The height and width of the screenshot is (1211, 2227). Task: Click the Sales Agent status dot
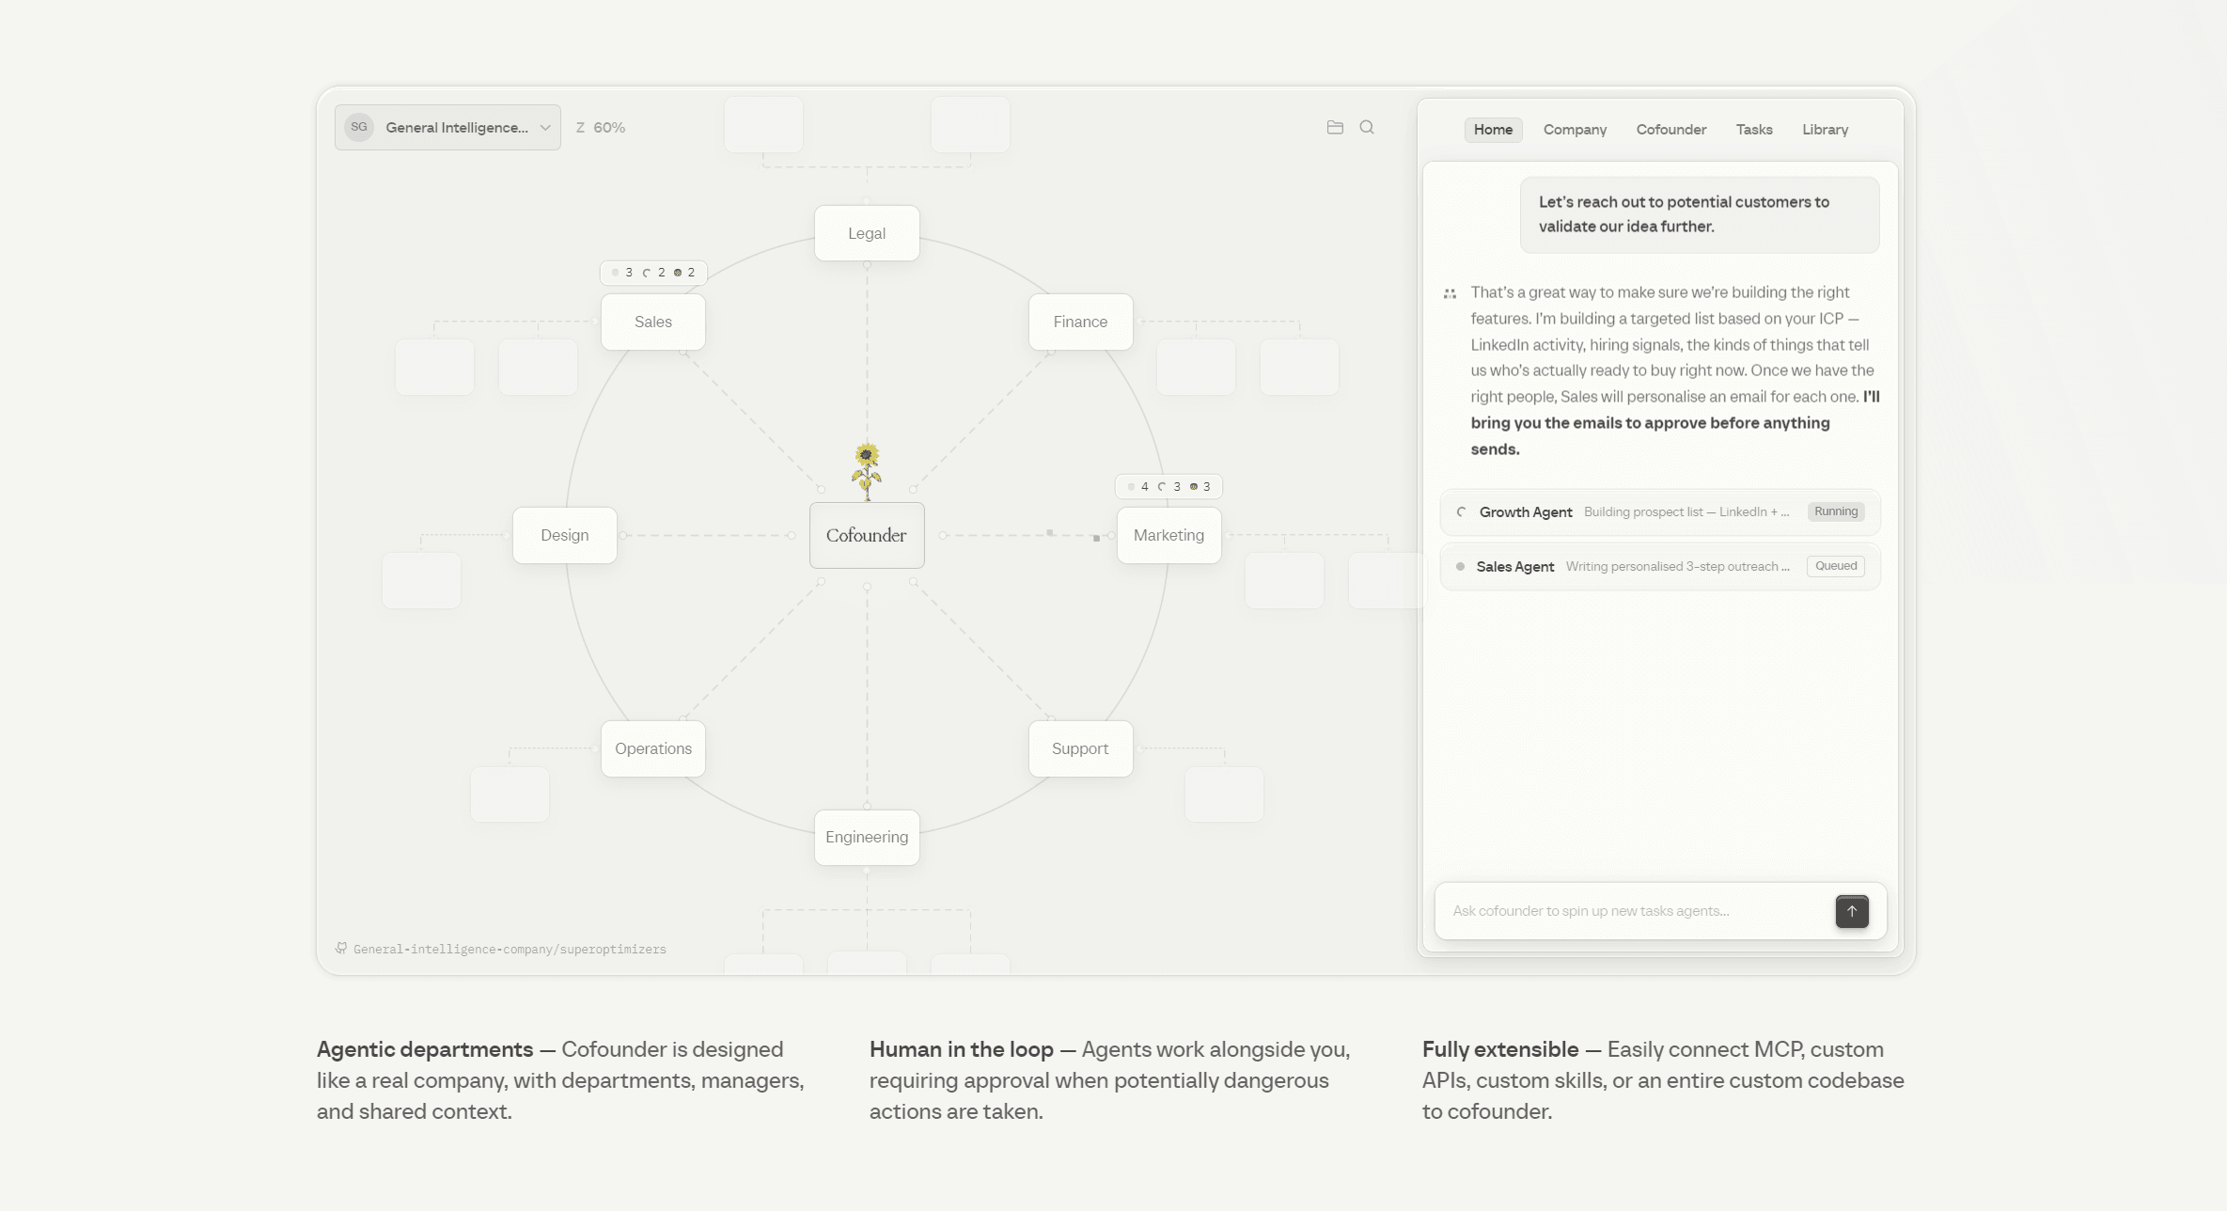point(1460,567)
